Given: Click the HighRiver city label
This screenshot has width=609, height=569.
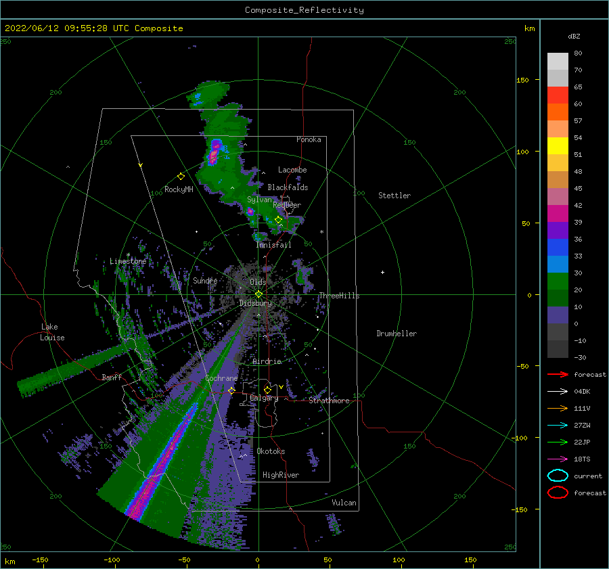Looking at the screenshot, I should coord(281,475).
